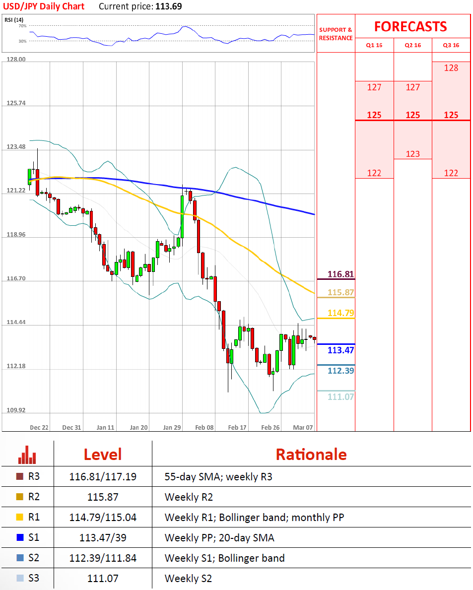This screenshot has width=473, height=590.
Task: Click the 123 forecast value under Q2 16
Action: coord(413,154)
